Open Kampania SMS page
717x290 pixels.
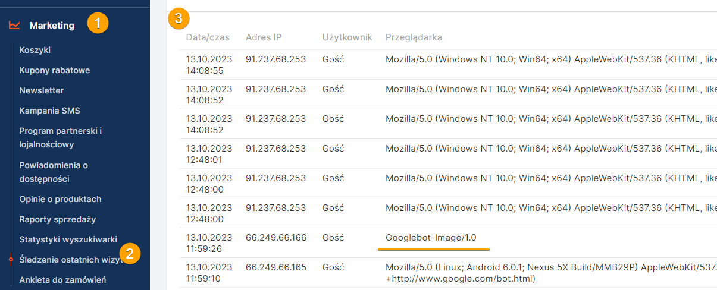tap(49, 111)
